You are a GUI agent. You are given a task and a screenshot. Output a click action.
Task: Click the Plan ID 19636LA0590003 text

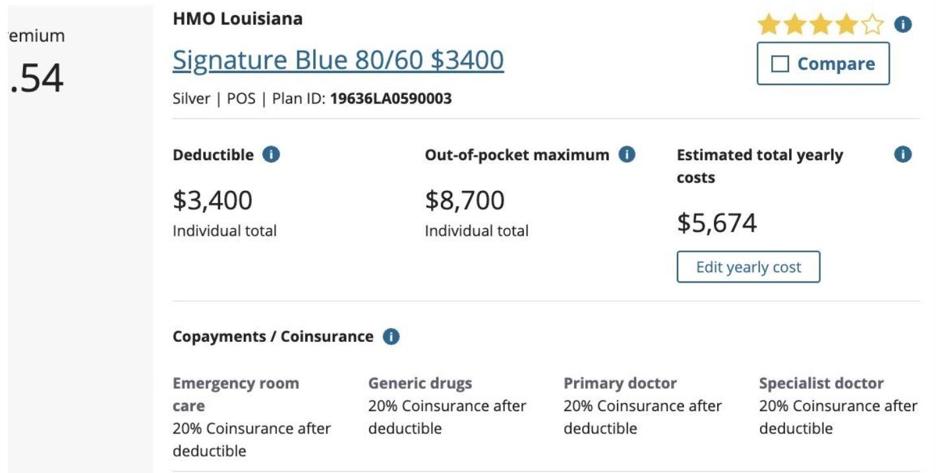tap(391, 99)
